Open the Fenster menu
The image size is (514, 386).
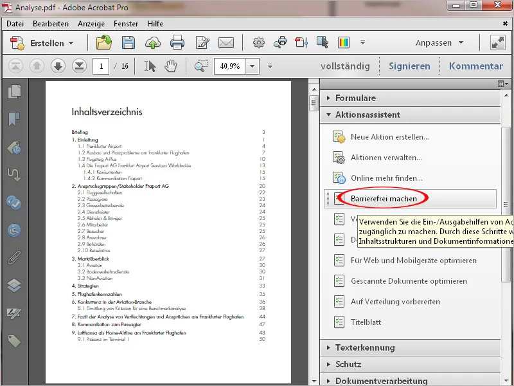pyautogui.click(x=126, y=24)
